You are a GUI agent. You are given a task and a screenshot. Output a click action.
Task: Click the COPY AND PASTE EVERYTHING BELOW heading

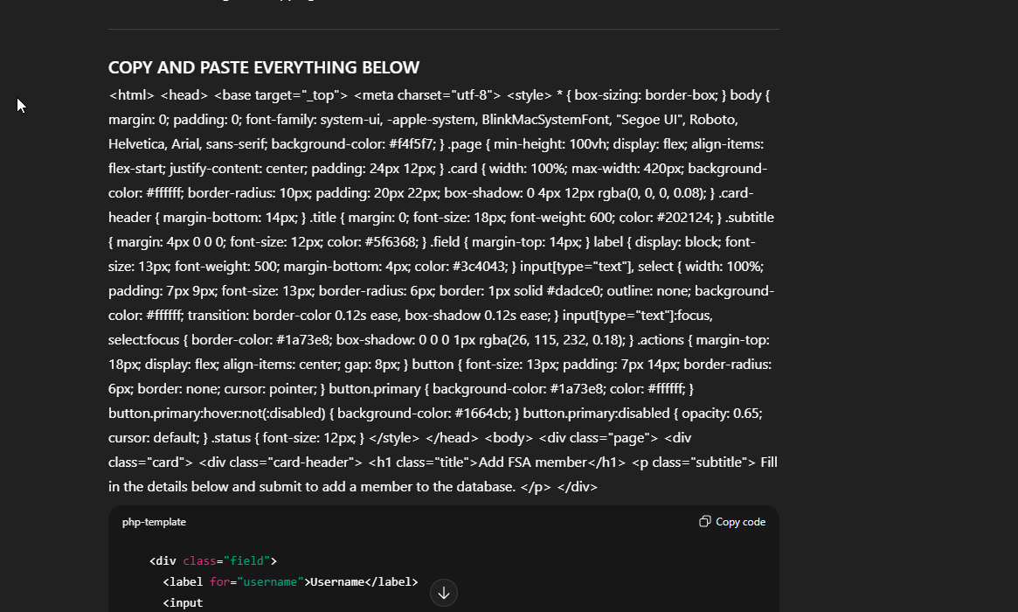coord(264,67)
